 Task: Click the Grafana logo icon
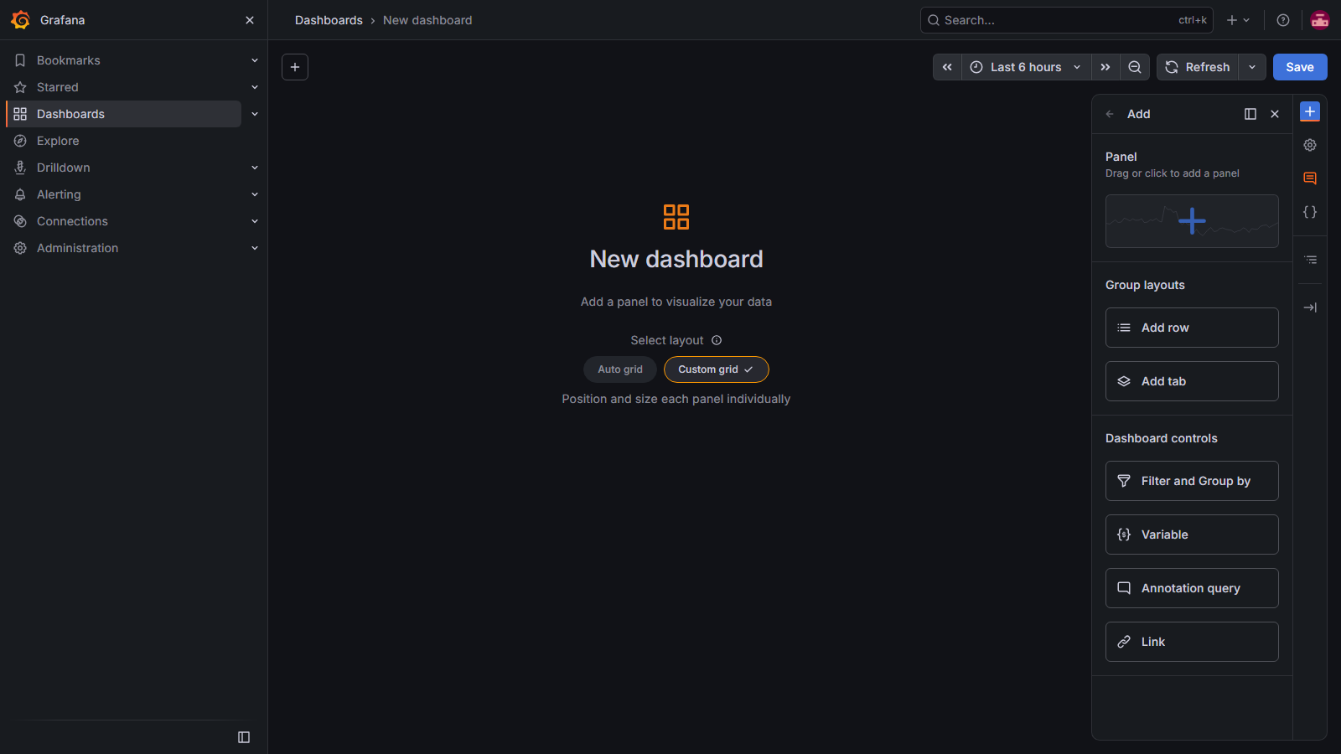coord(21,20)
